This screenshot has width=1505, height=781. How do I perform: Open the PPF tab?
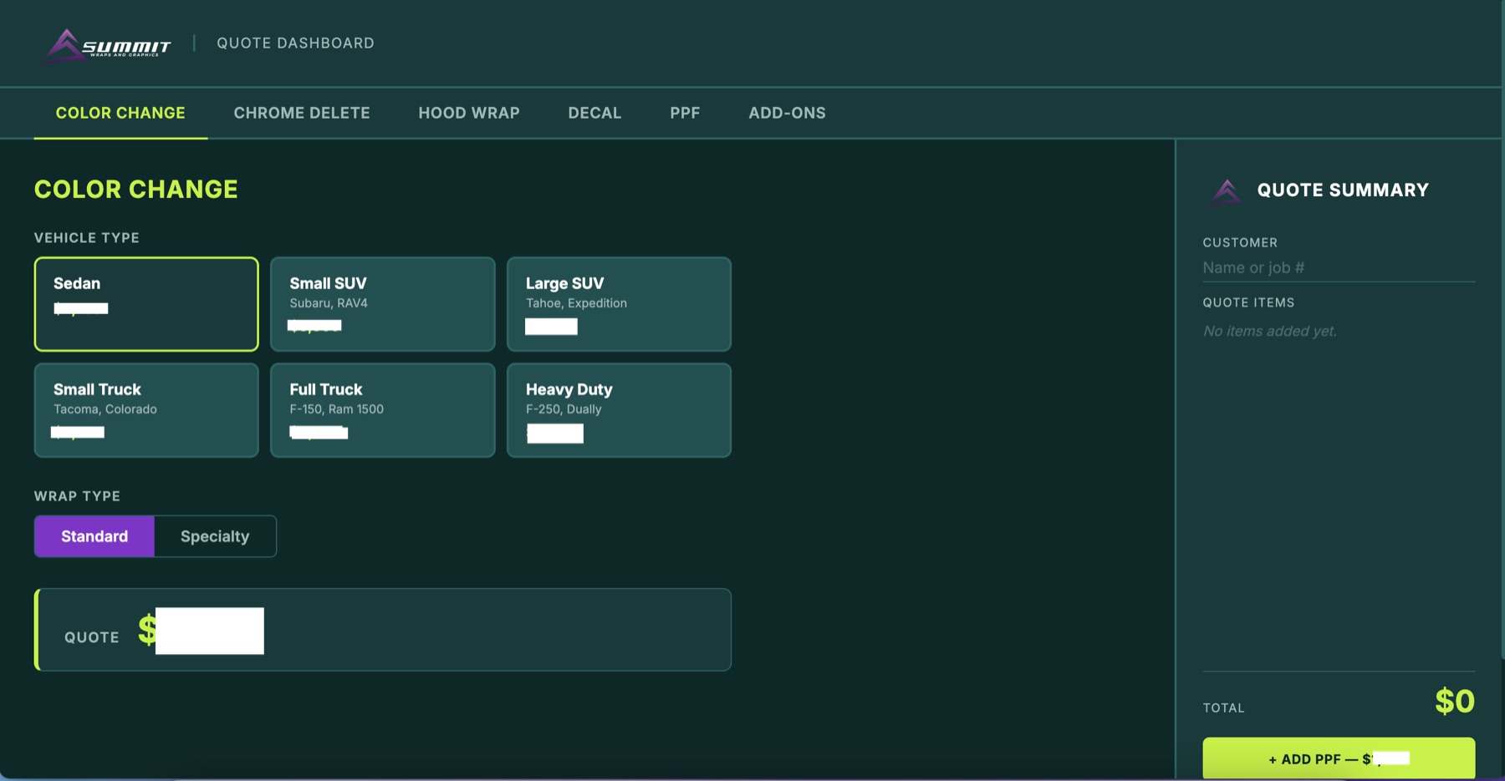[685, 113]
